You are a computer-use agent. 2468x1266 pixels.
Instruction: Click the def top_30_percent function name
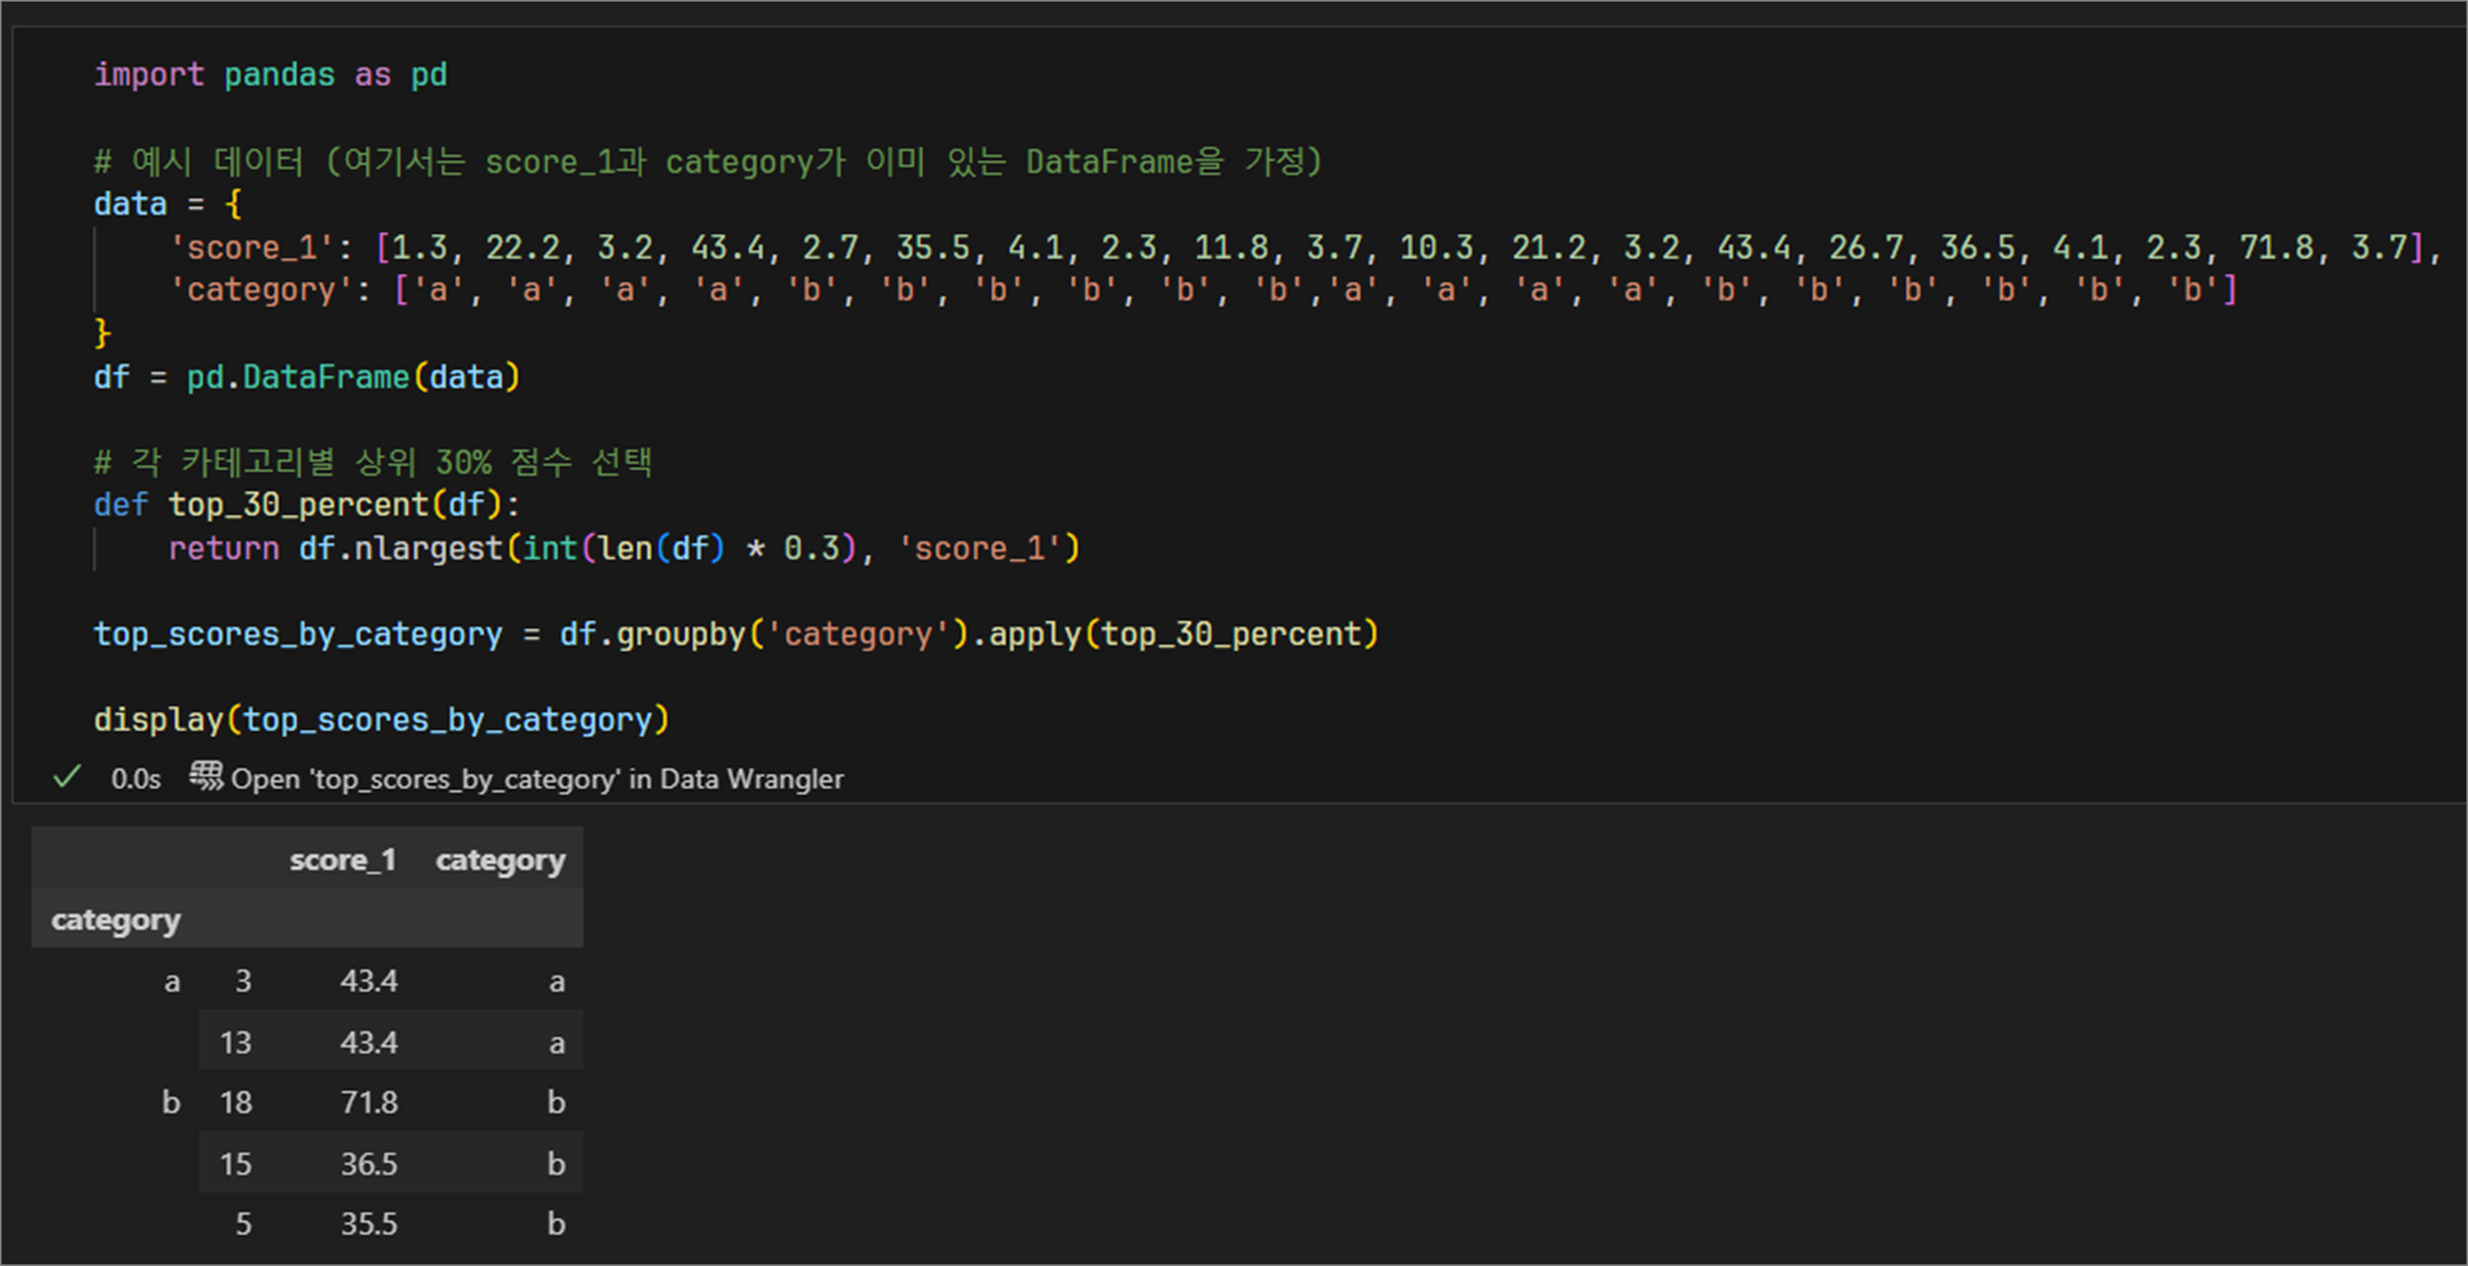coord(298,504)
